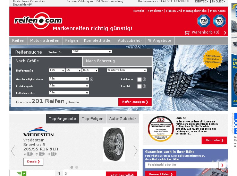The image size is (237, 176).
Task: Select the second carousel dot
Action: click(x=77, y=167)
